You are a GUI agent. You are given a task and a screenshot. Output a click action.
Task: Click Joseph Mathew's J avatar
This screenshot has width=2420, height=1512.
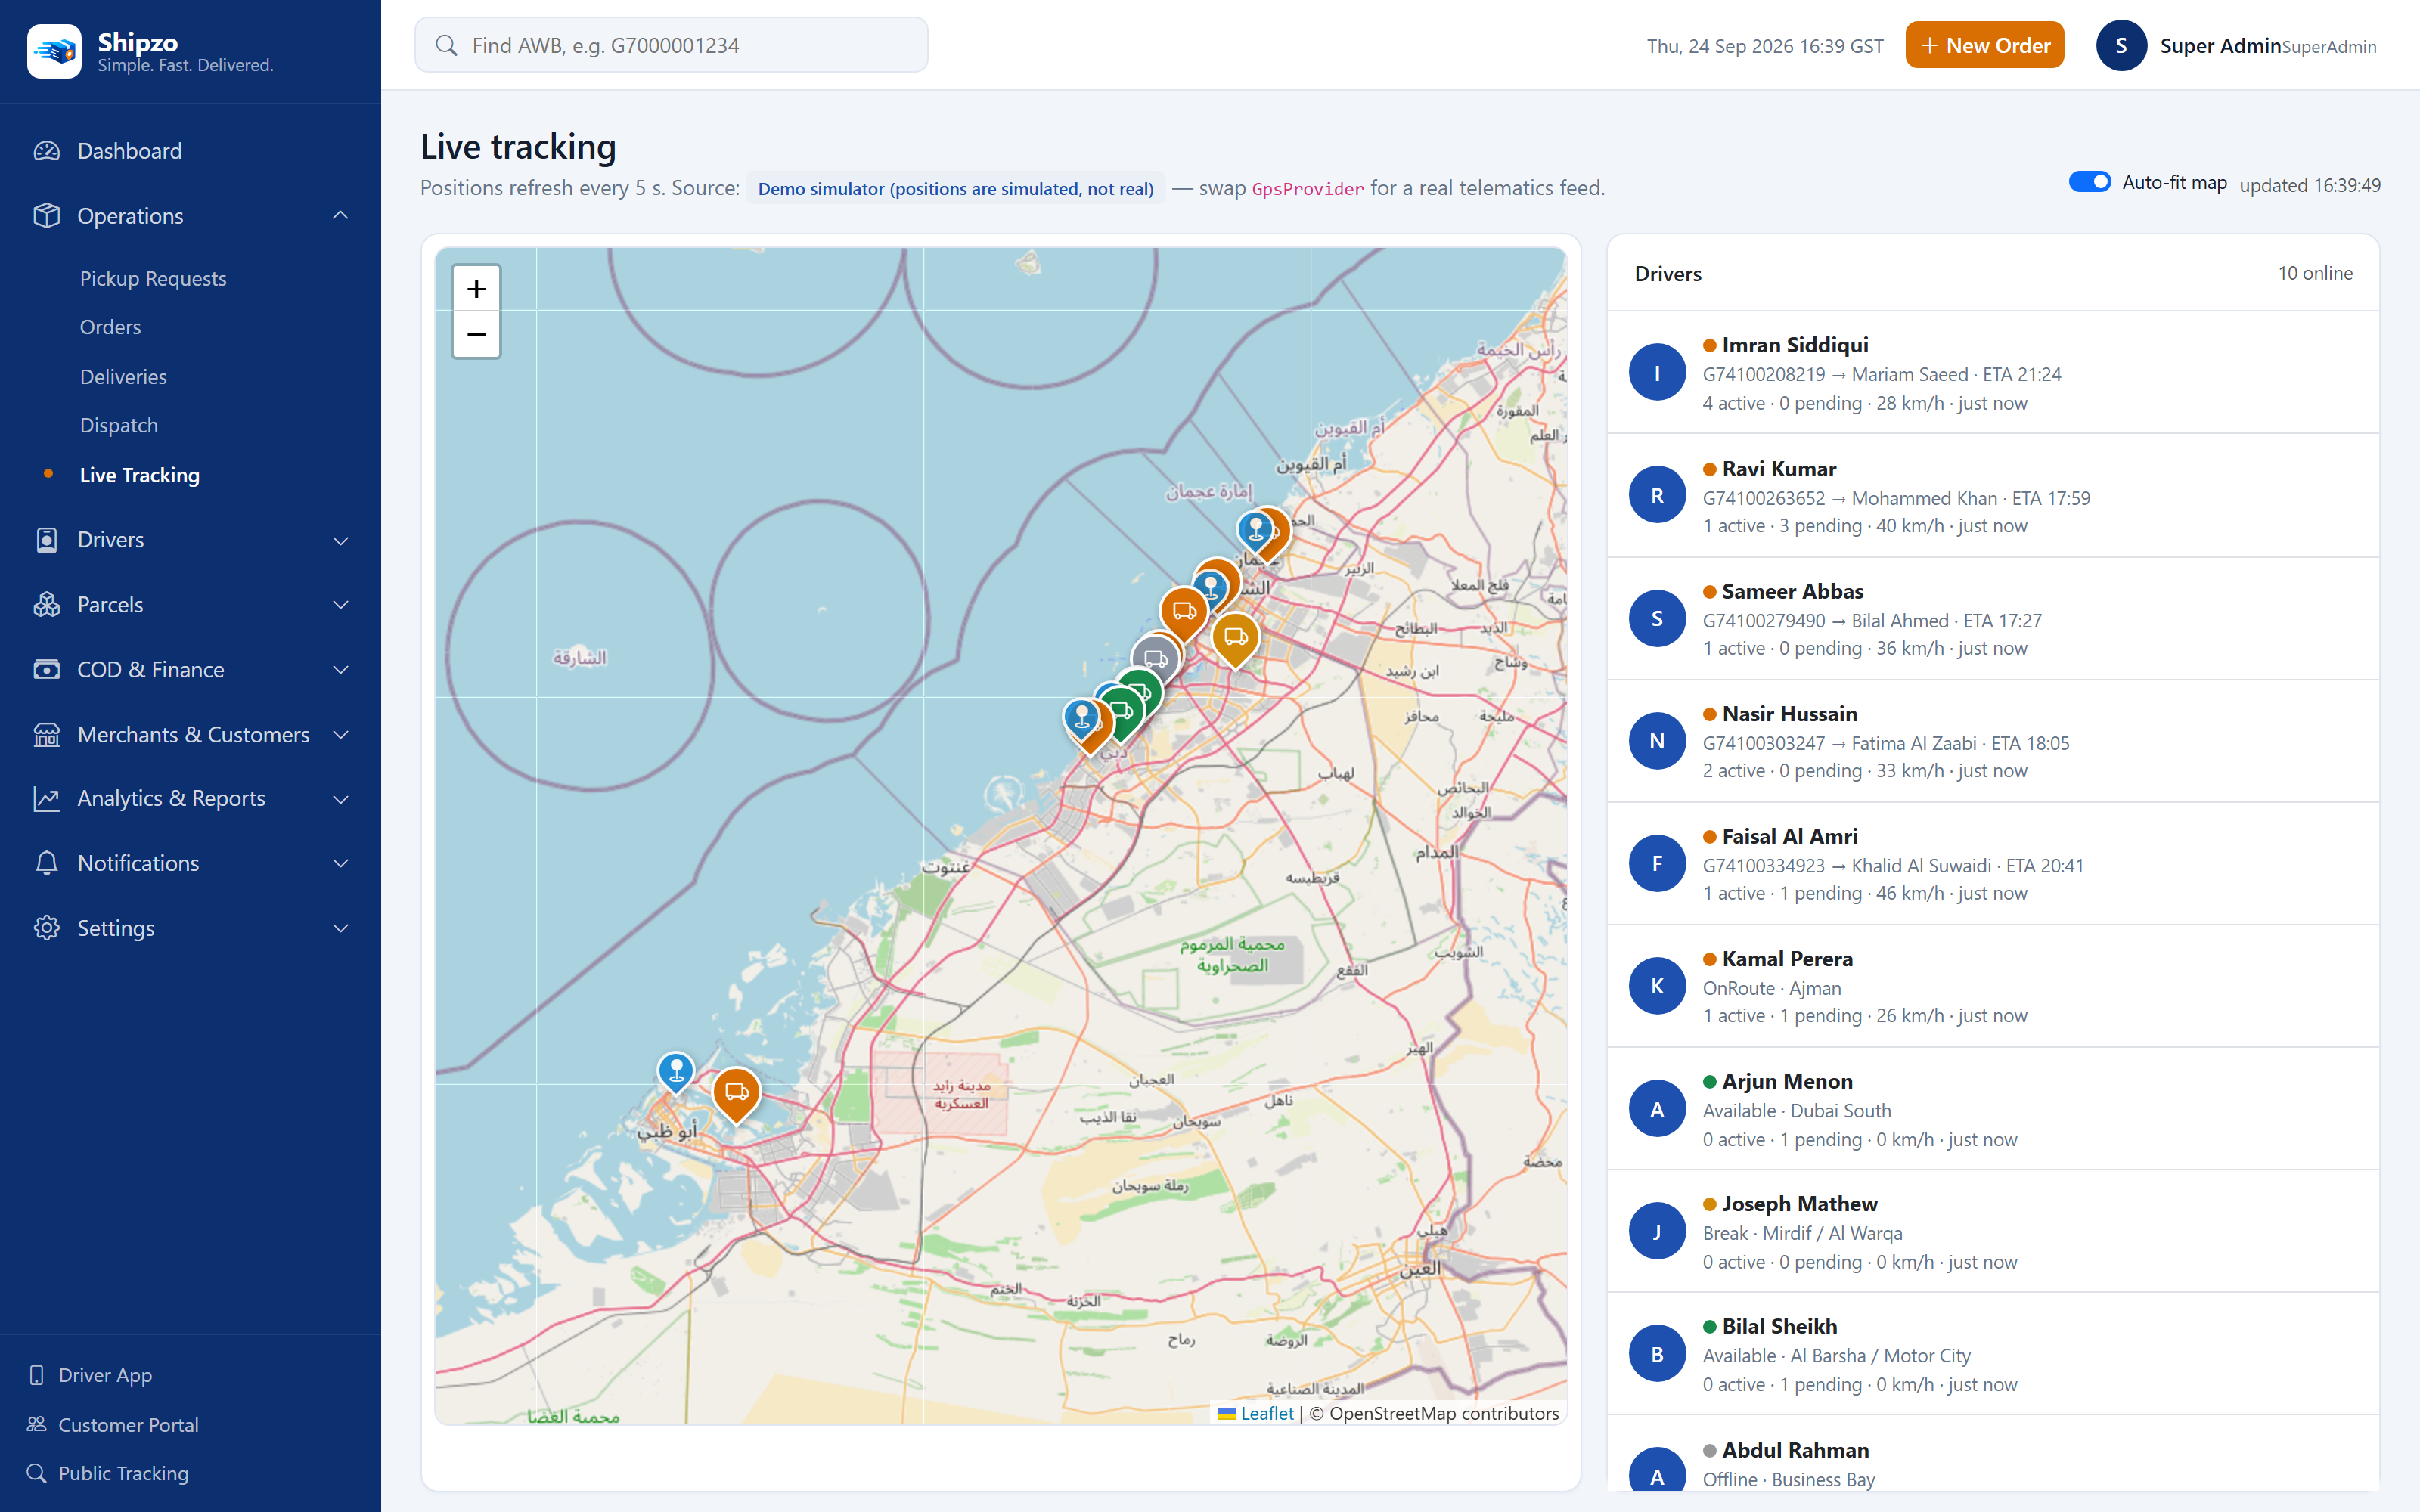click(x=1657, y=1231)
